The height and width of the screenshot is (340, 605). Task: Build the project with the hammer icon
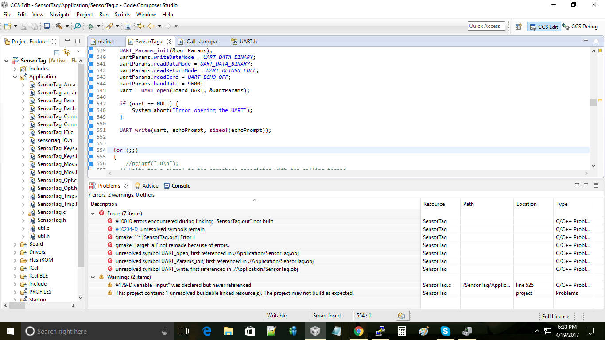click(x=58, y=26)
